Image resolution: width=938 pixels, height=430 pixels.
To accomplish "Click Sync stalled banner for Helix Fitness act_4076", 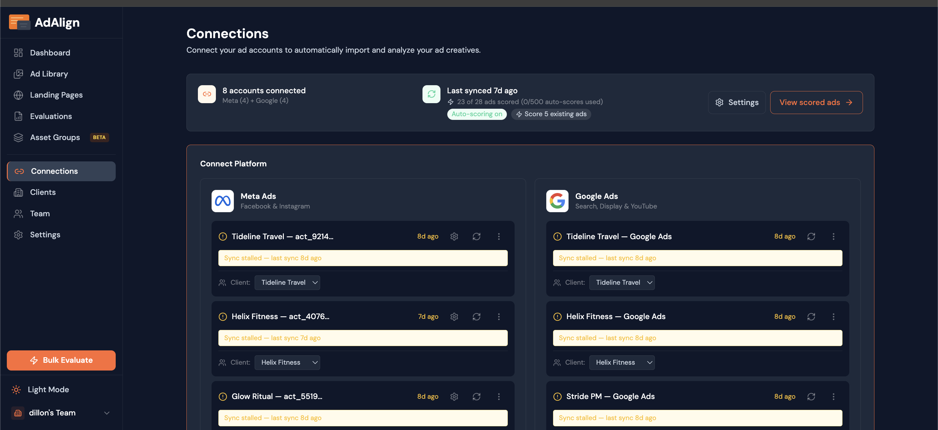I will (x=363, y=338).
